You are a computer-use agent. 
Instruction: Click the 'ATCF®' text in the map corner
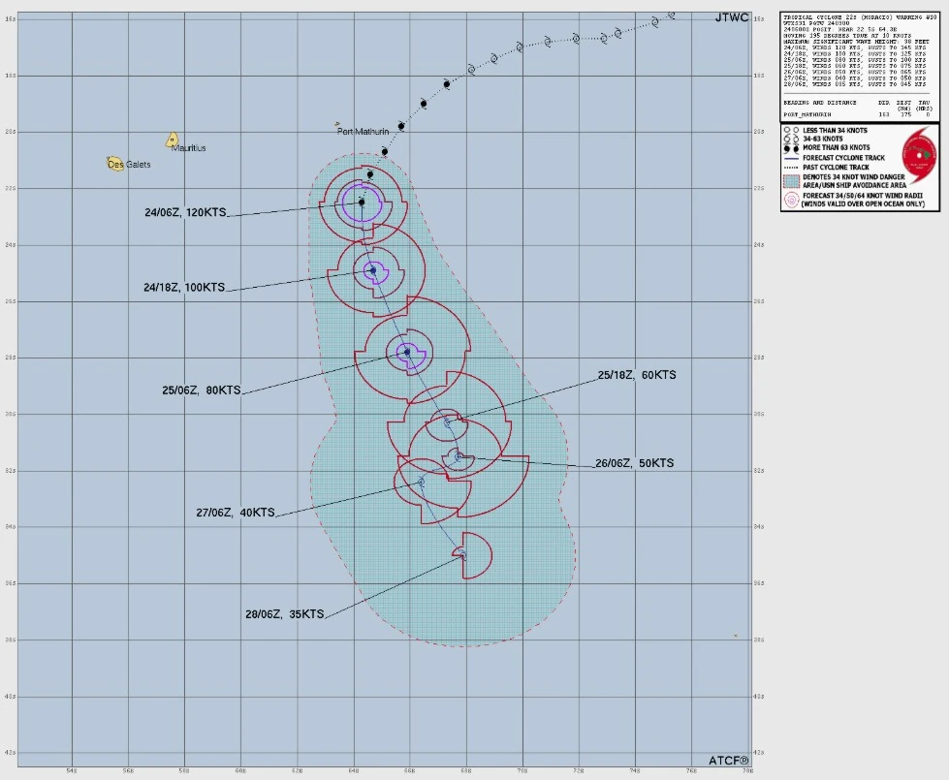tap(729, 760)
